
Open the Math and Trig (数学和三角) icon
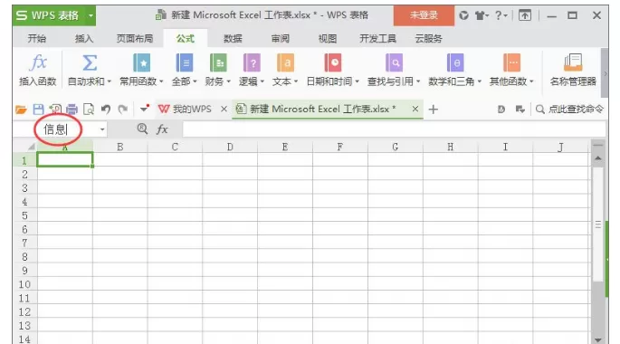tap(455, 62)
